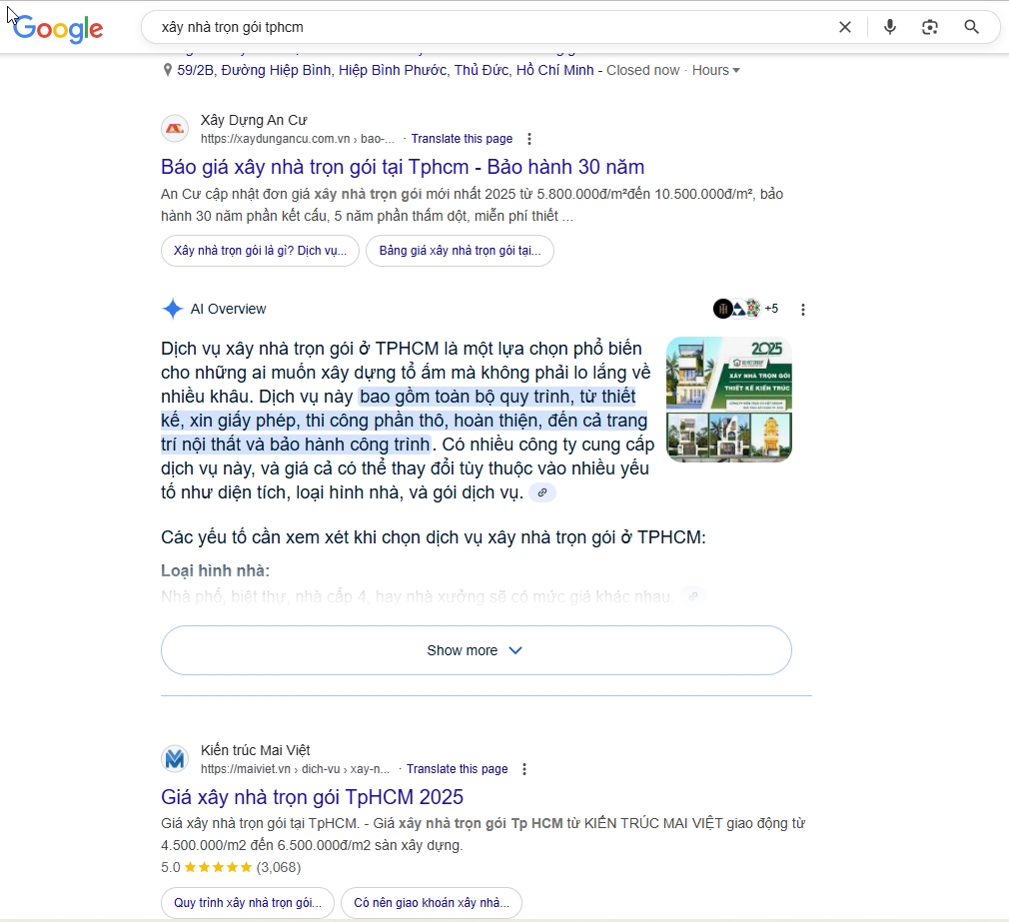This screenshot has height=922, width=1009.
Task: Open the three-dot menu for the Xây Dựng An Cư result
Action: [x=528, y=139]
